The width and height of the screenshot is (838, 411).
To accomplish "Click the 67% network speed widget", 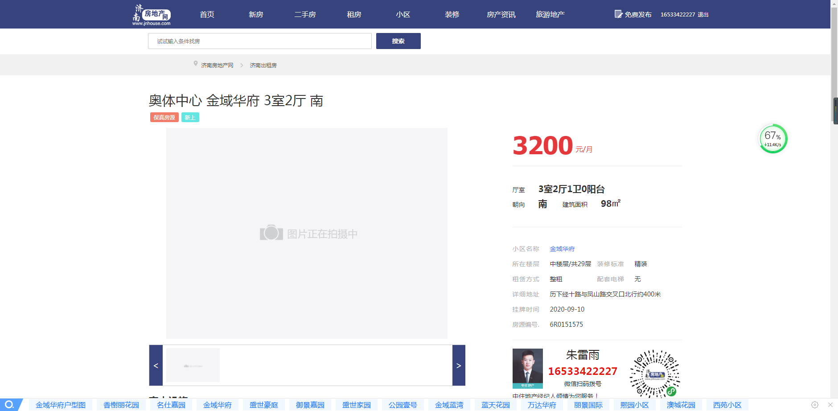I will point(773,139).
